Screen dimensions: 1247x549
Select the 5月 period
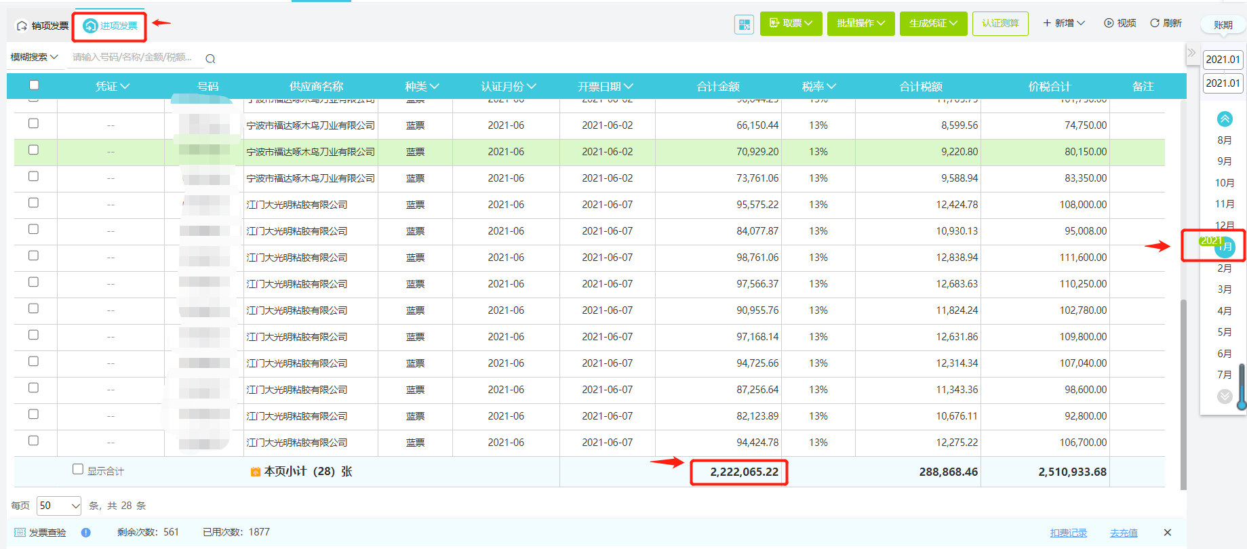point(1225,332)
